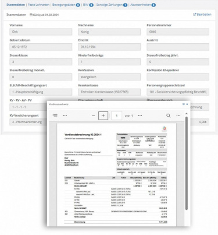Click the 'Verdienstnachweis' popup title
Viewport: 218px width, 235px height.
(x=59, y=104)
